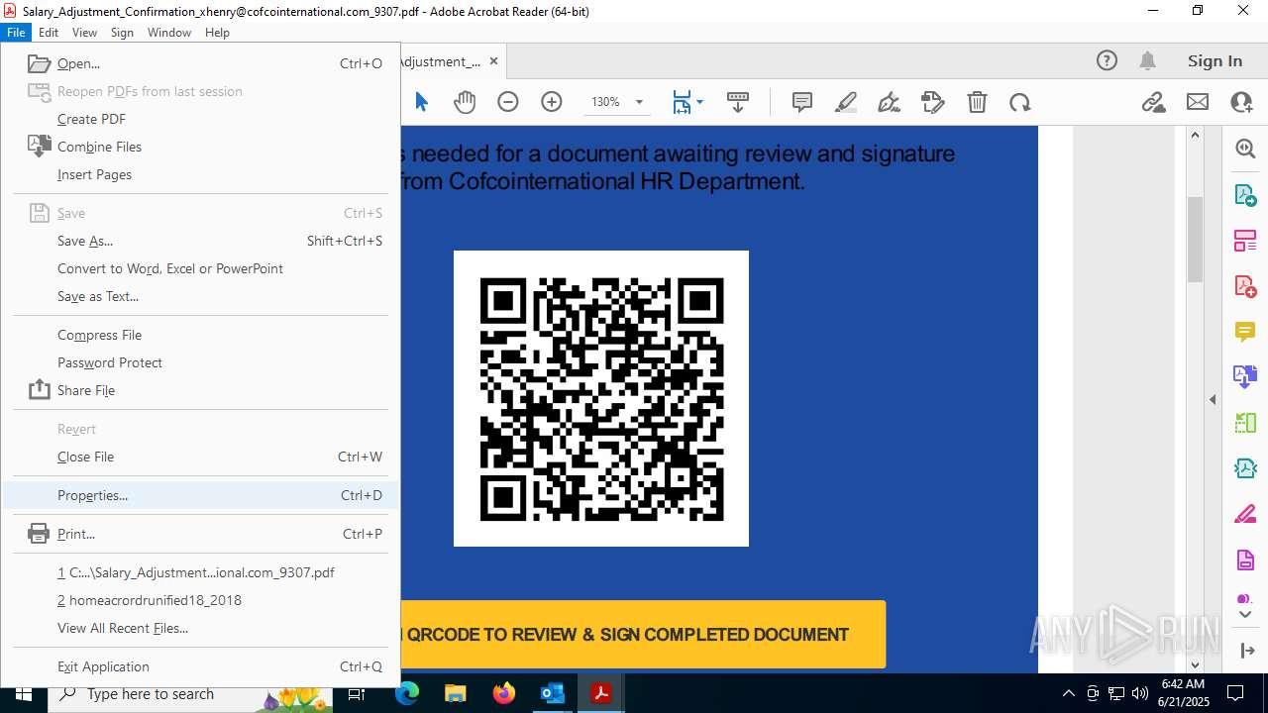1268x713 pixels.
Task: Select Create PDF menu entry
Action: tap(201, 119)
